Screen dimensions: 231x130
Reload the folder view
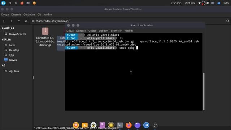(228, 21)
